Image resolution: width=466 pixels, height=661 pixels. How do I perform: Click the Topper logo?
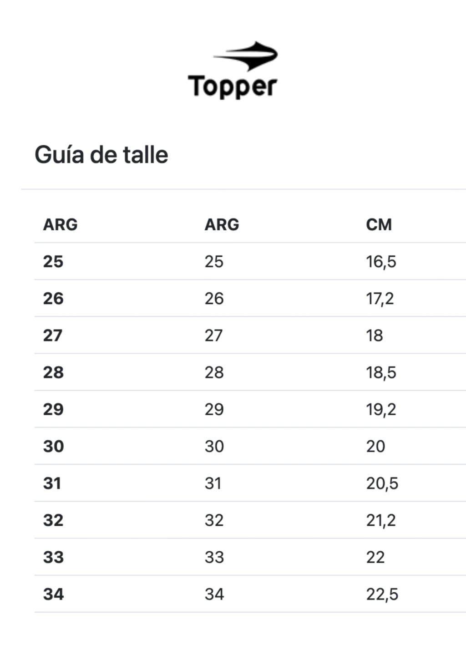[x=233, y=70]
